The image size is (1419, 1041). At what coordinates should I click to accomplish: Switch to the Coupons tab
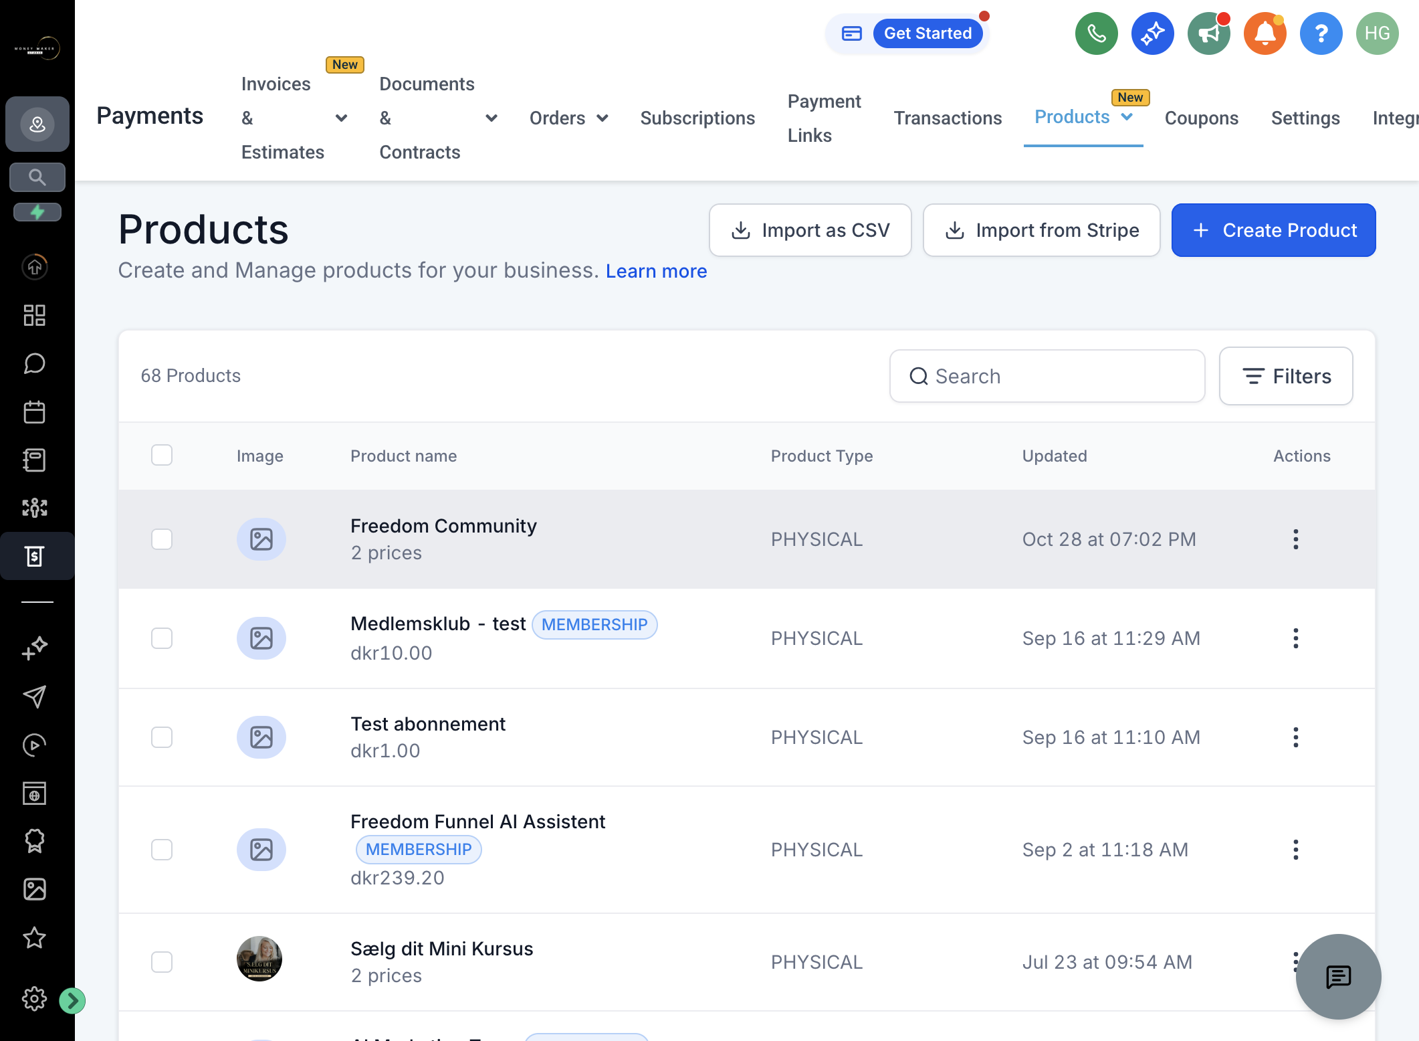pos(1202,118)
